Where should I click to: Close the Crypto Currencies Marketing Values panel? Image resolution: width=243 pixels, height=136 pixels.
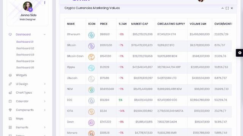(232, 8)
